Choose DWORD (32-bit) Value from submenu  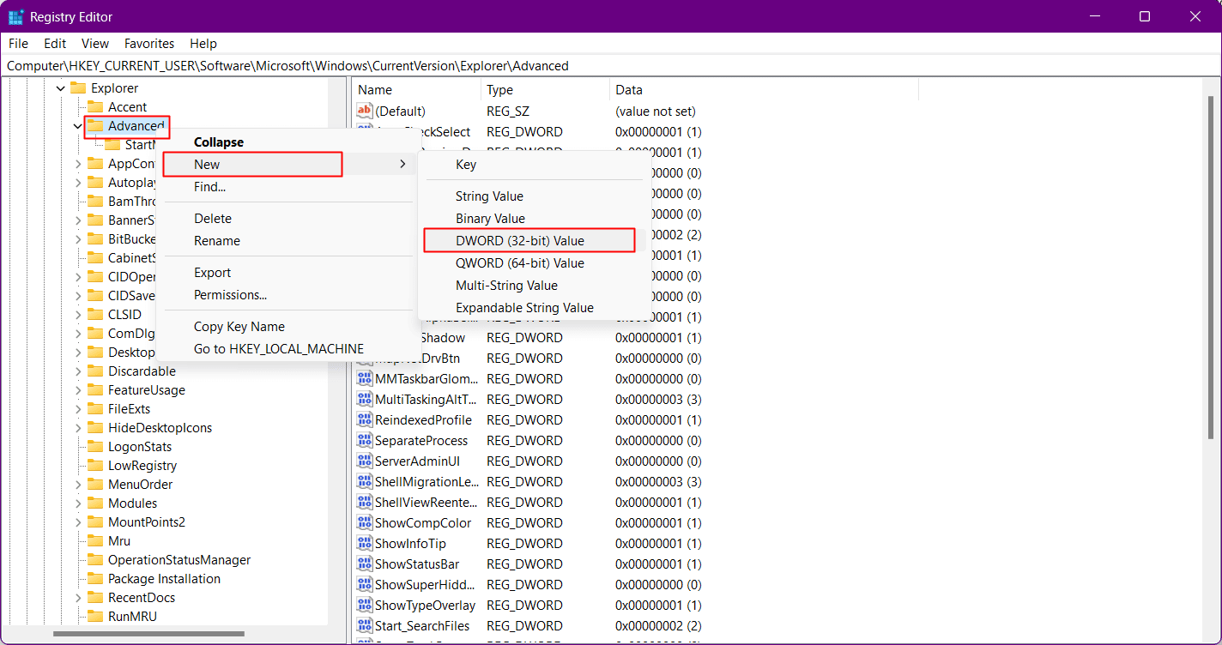(529, 240)
